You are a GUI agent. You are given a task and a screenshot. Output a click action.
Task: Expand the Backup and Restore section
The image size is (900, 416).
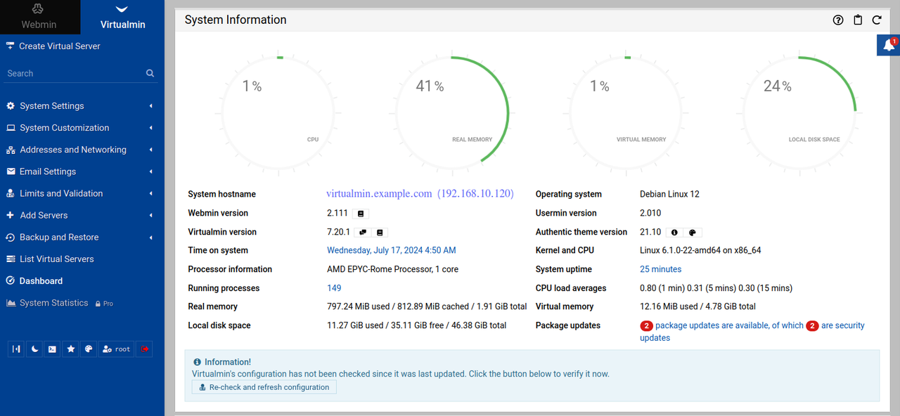coord(59,238)
